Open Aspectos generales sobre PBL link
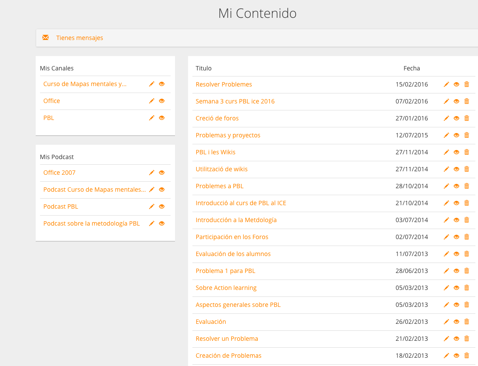Viewport: 478px width, 366px height. click(x=238, y=305)
